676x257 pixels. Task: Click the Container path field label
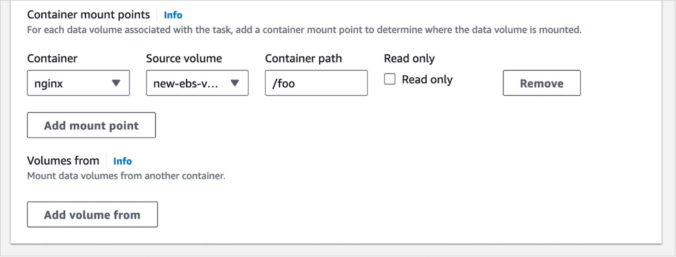click(x=303, y=58)
